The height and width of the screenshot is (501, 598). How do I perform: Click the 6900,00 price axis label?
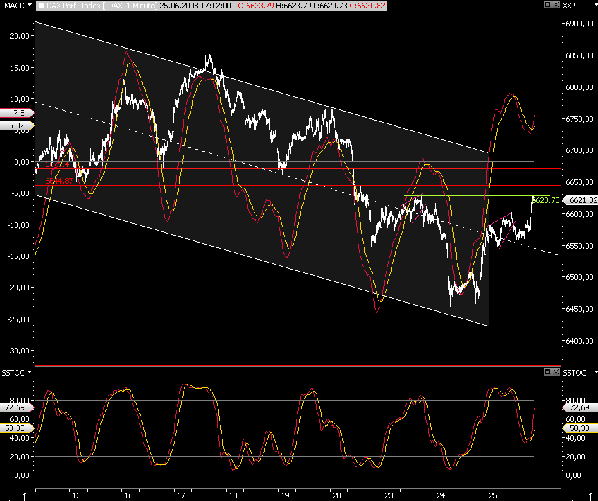[580, 24]
